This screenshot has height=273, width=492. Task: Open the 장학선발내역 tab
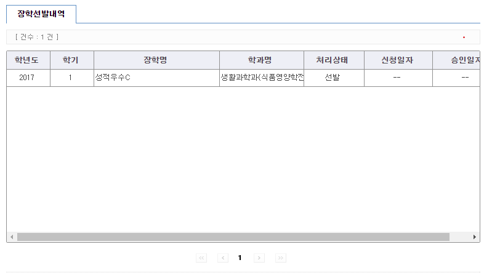pyautogui.click(x=41, y=14)
